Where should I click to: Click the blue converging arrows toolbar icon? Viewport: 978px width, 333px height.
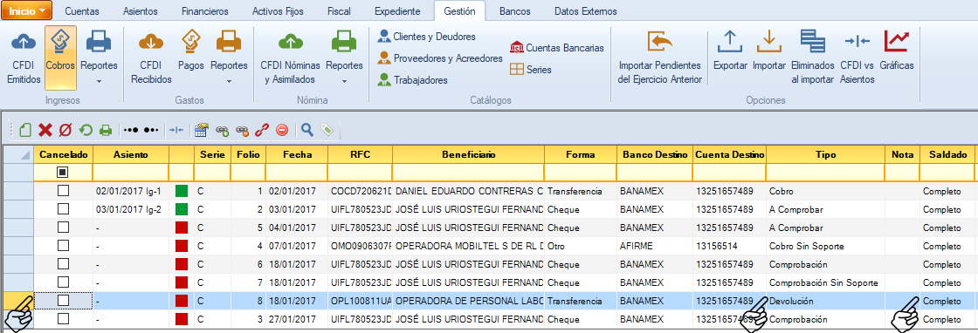177,130
